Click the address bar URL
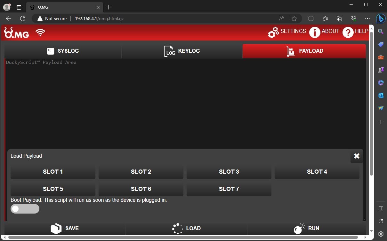387x241 pixels. [99, 19]
